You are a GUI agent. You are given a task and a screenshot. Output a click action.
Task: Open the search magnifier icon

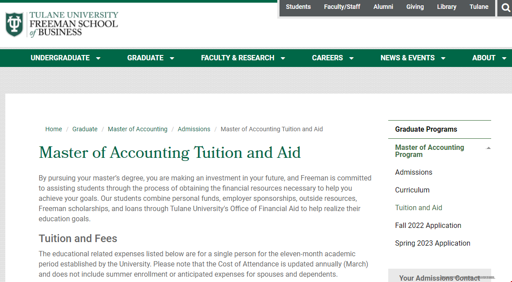pyautogui.click(x=505, y=8)
